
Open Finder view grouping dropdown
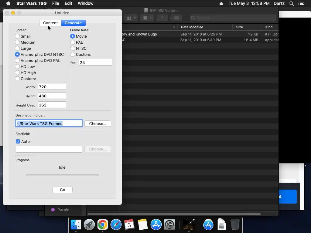tap(131, 18)
